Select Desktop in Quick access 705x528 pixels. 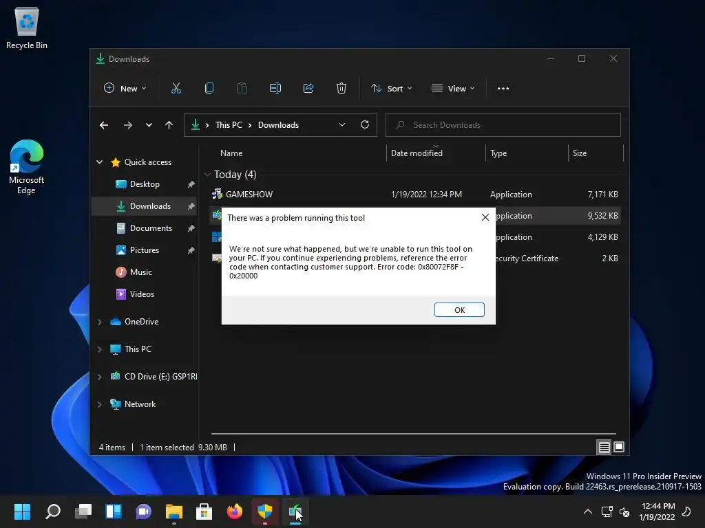click(x=144, y=184)
